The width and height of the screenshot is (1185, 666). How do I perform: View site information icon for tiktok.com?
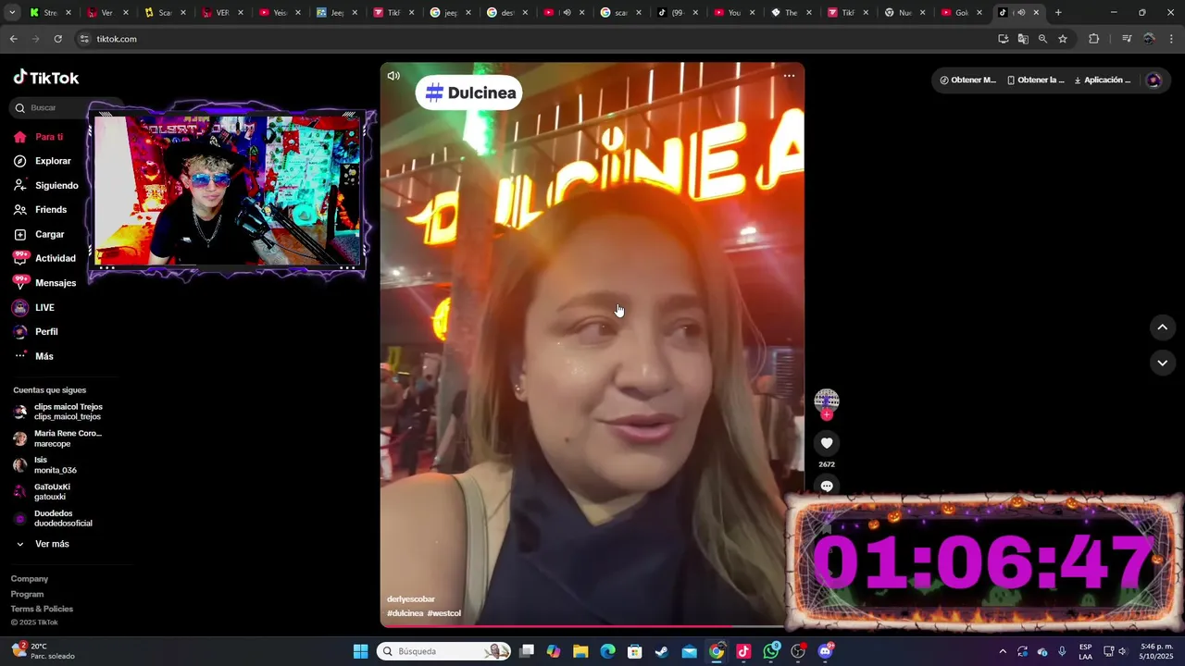coord(84,39)
